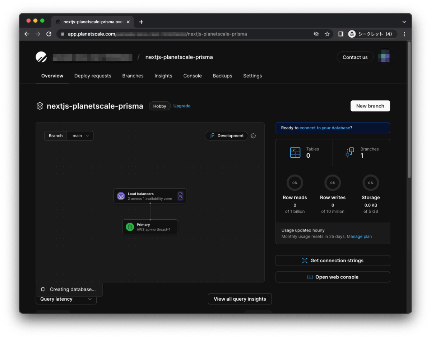Click connect to your database link
Screen dimensions: 431x339
coord(325,128)
